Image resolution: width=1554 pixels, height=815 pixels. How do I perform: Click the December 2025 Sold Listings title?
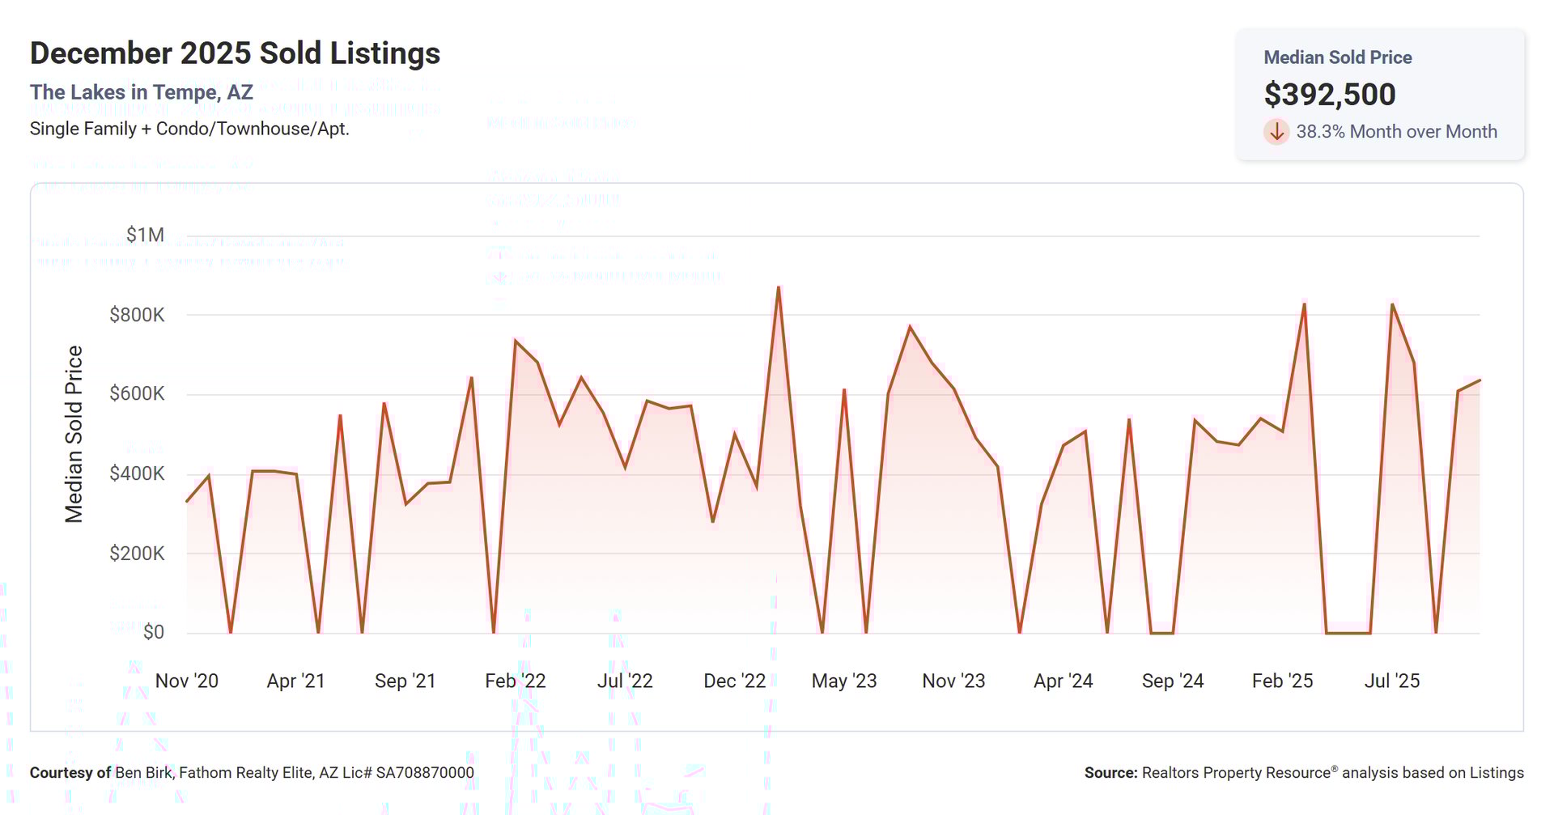tap(235, 53)
